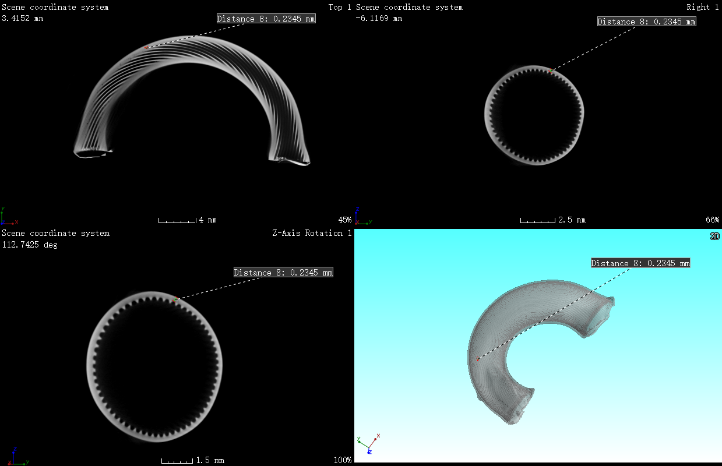Image resolution: width=722 pixels, height=466 pixels.
Task: Click the 4 mm scale bar
Action: coord(178,220)
